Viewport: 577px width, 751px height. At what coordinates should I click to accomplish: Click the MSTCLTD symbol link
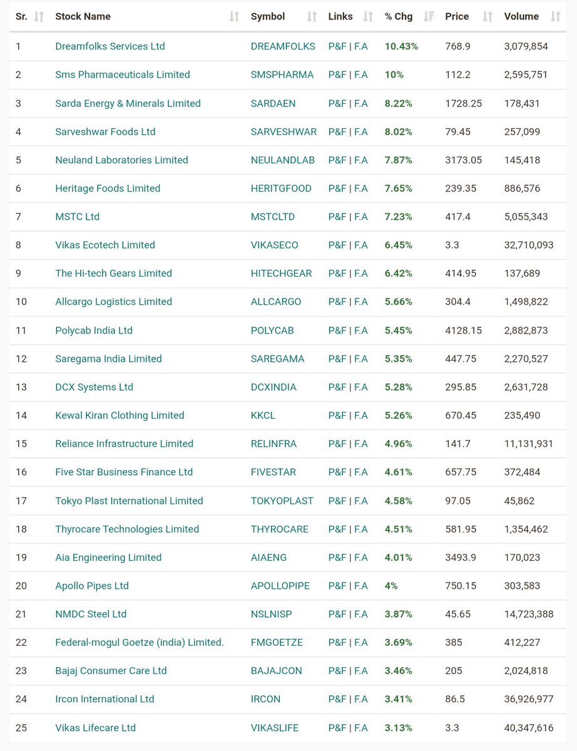(272, 217)
